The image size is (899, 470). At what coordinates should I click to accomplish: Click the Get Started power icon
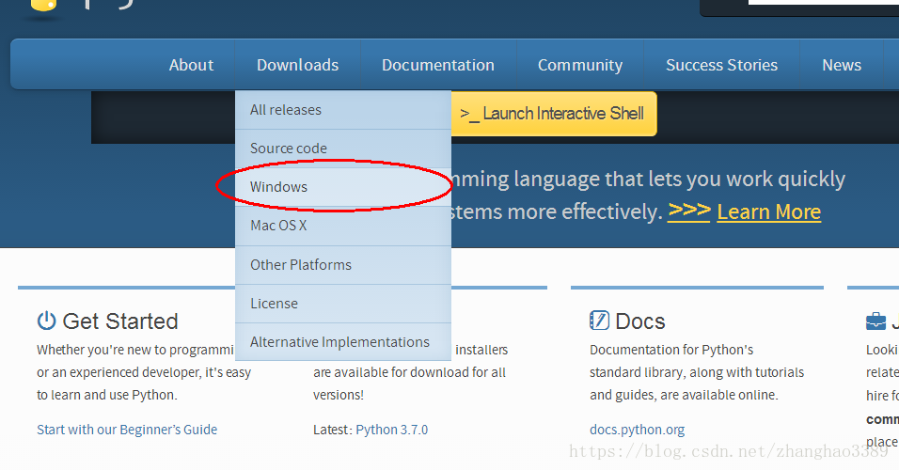46,321
